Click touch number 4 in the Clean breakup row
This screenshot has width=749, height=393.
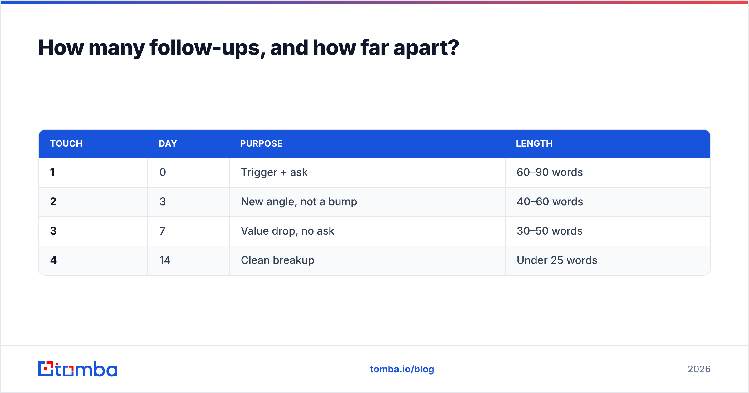[x=53, y=260]
